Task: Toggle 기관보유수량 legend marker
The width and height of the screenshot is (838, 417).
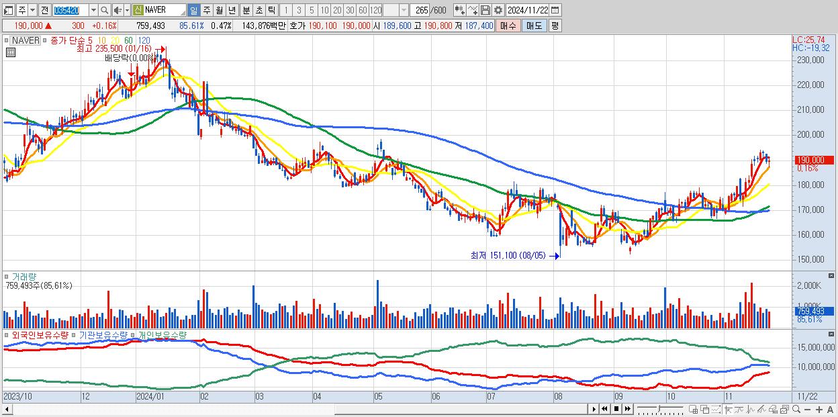Action: click(x=75, y=334)
